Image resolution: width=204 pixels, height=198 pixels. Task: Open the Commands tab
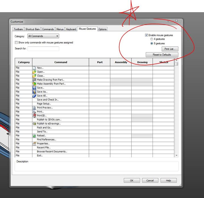click(x=48, y=29)
